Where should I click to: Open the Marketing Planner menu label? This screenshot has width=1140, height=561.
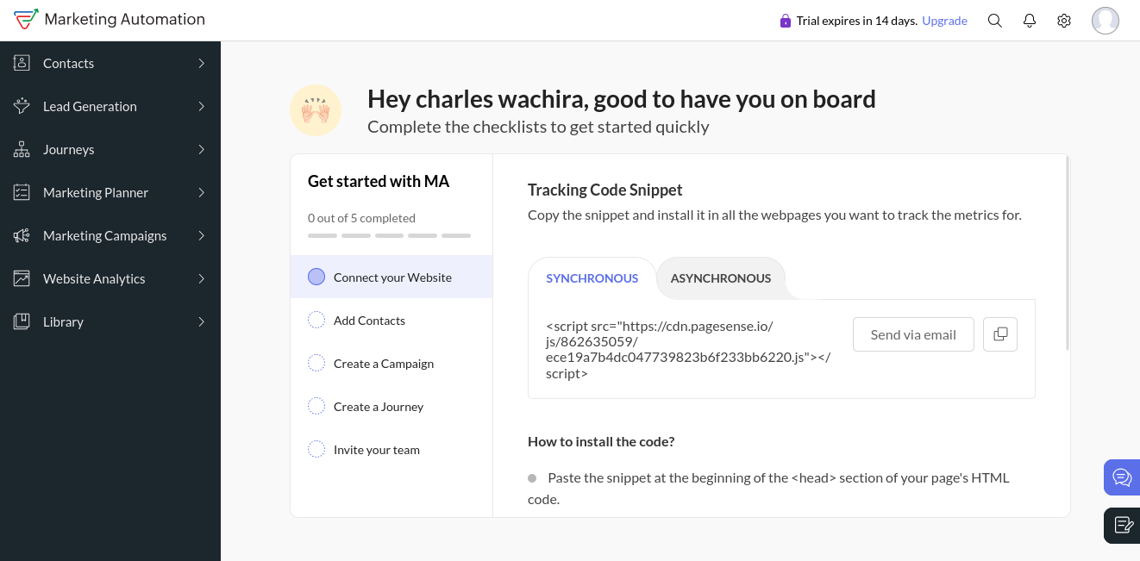pos(96,192)
